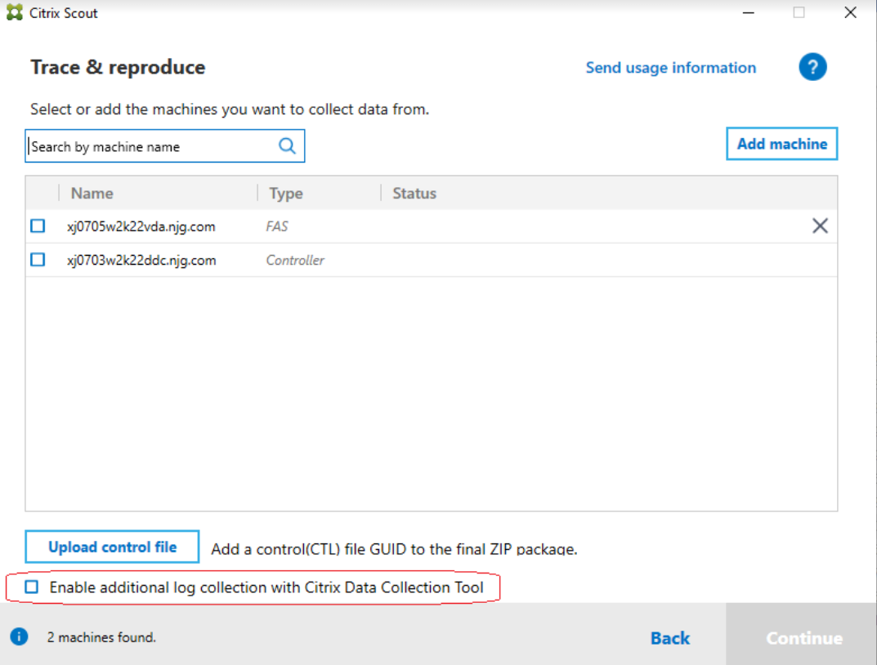Click the Type column header

pos(285,193)
